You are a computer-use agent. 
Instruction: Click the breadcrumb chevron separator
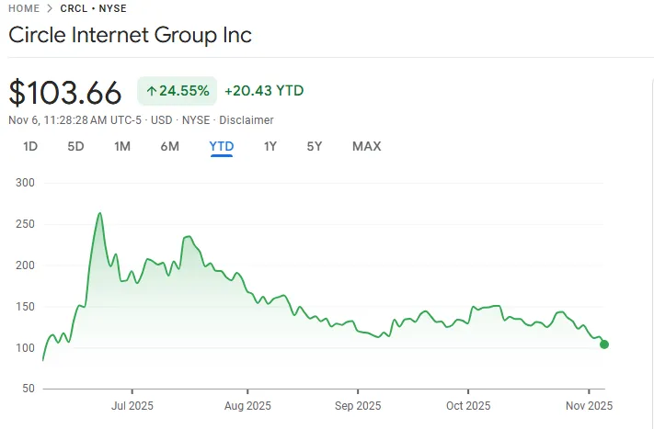click(50, 8)
